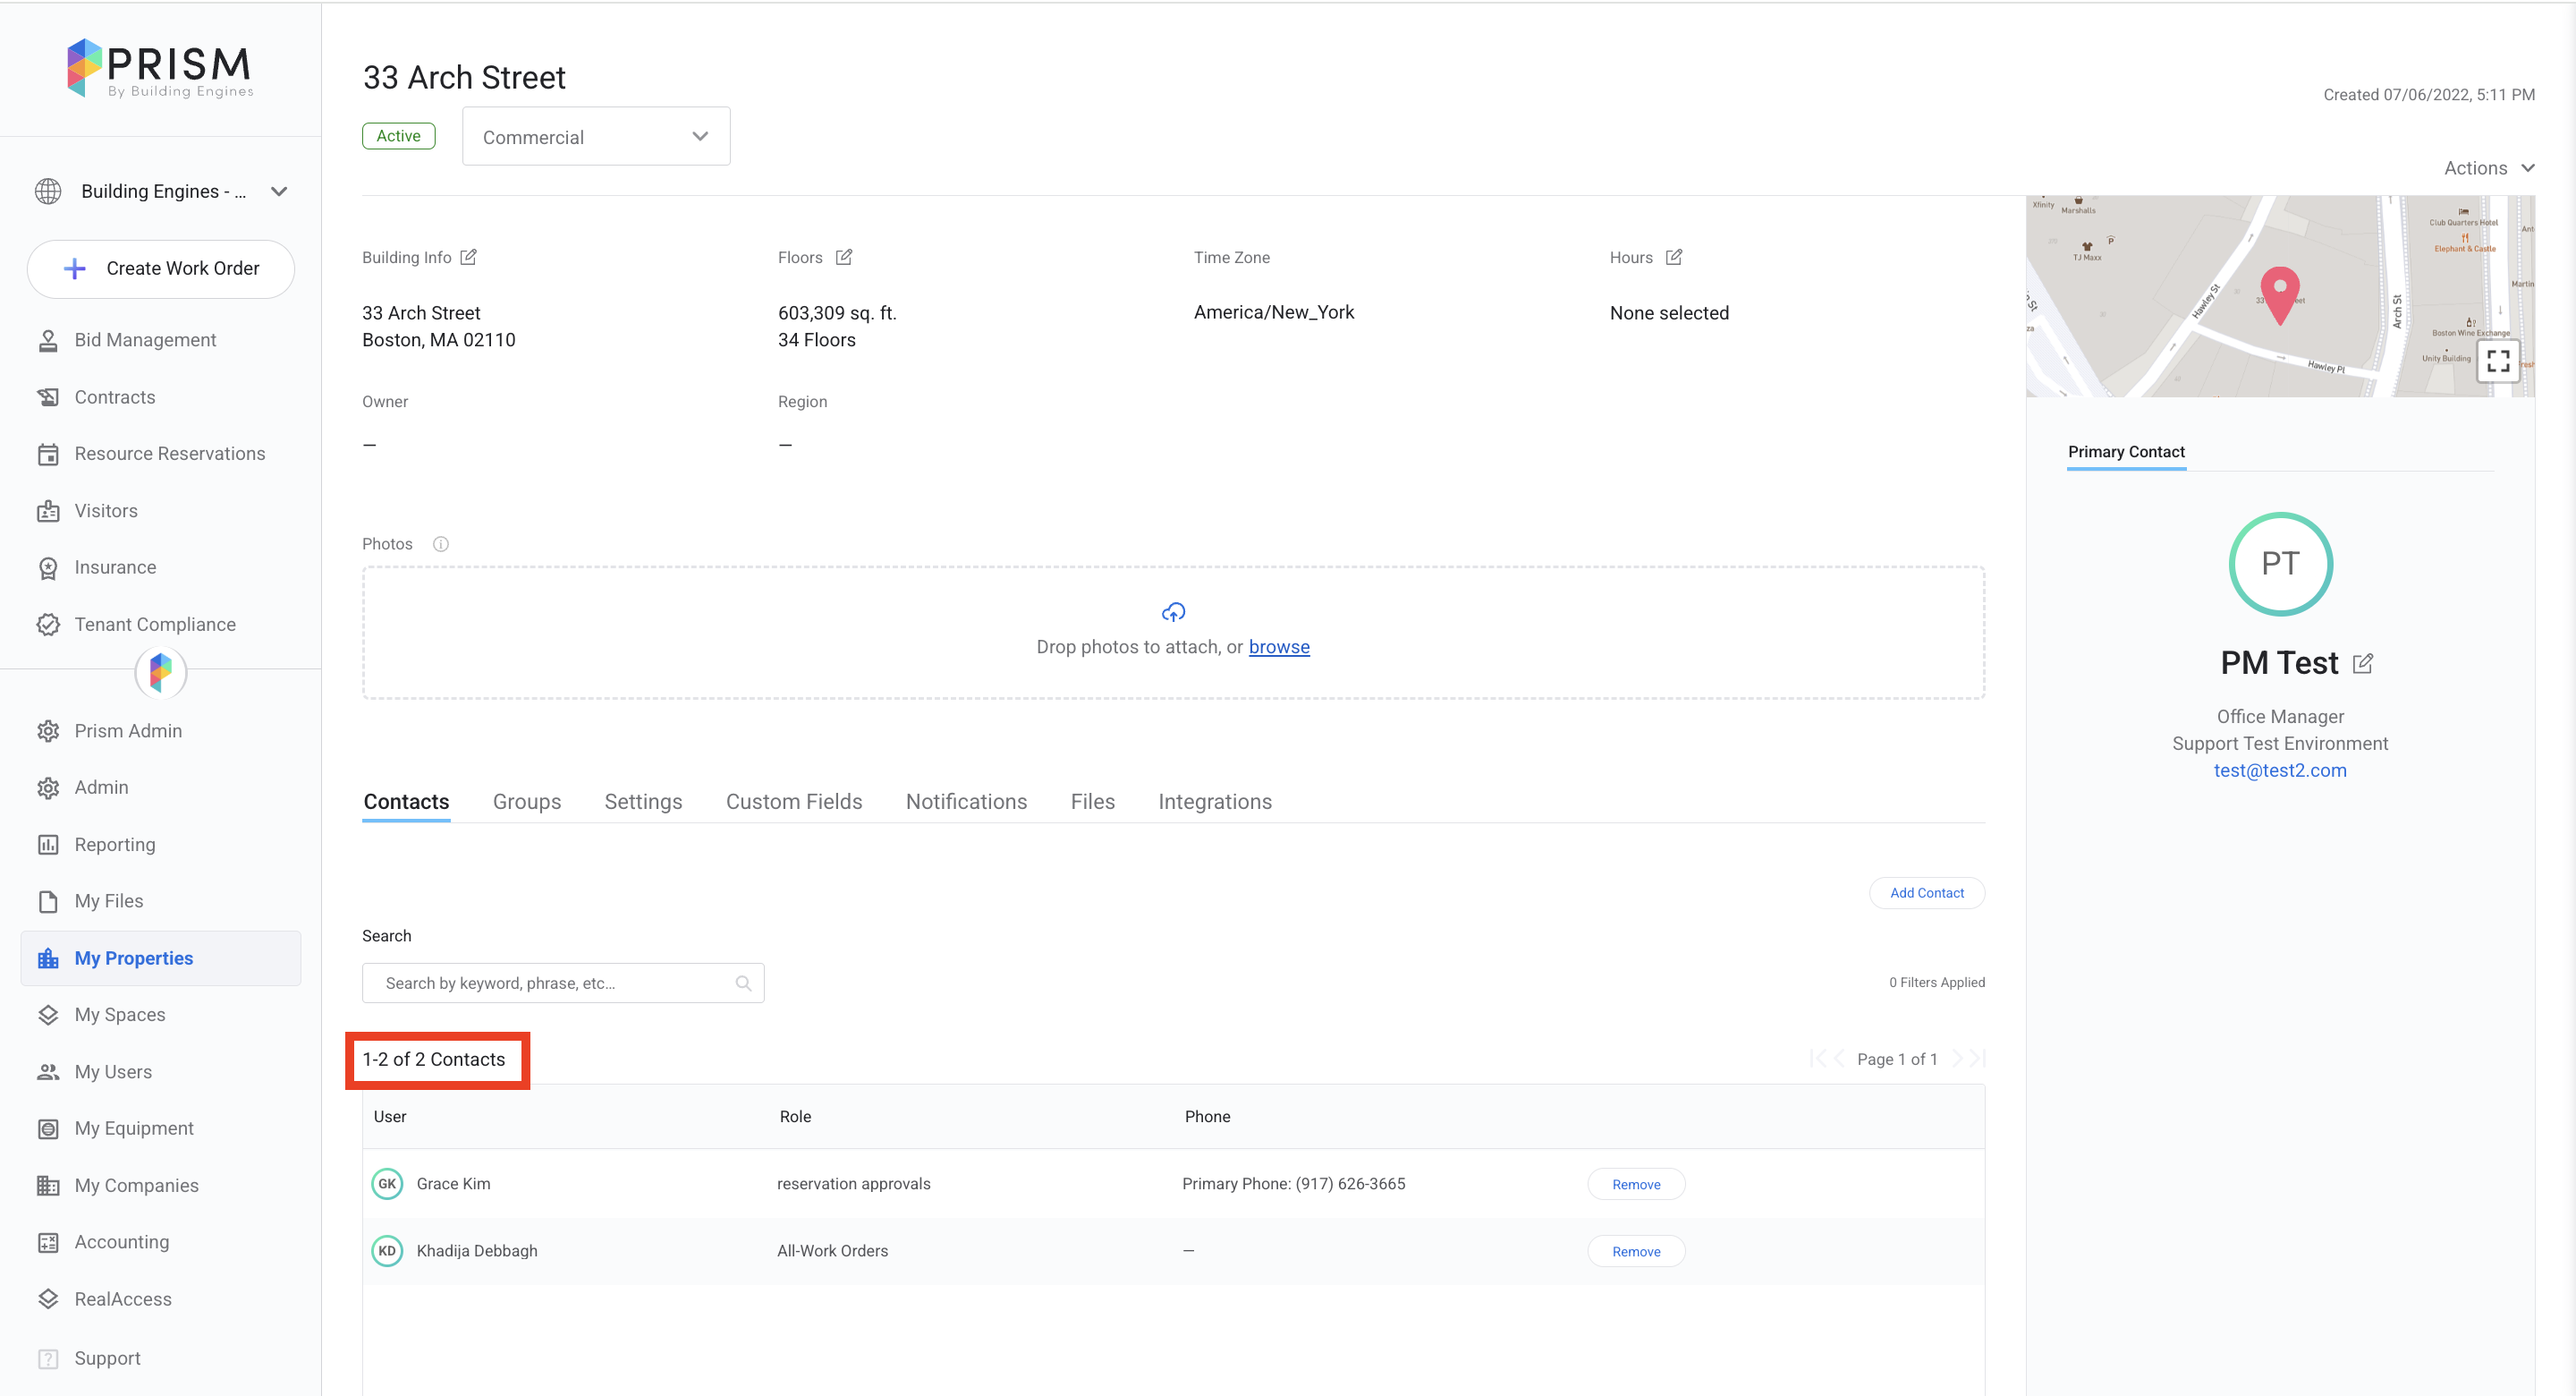2576x1396 pixels.
Task: Open Resource Reservations in sidebar
Action: (x=169, y=454)
